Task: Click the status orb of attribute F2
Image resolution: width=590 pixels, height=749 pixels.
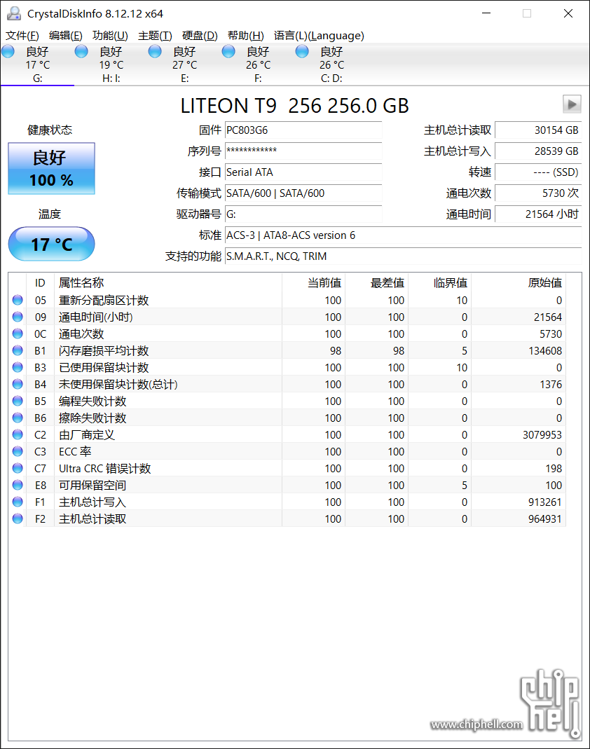Action: pyautogui.click(x=18, y=518)
